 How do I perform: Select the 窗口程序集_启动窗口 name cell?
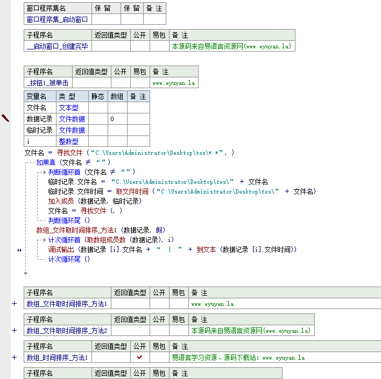58,19
